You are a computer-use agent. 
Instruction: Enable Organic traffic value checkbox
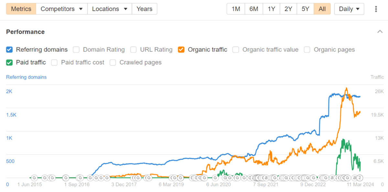[x=236, y=50]
